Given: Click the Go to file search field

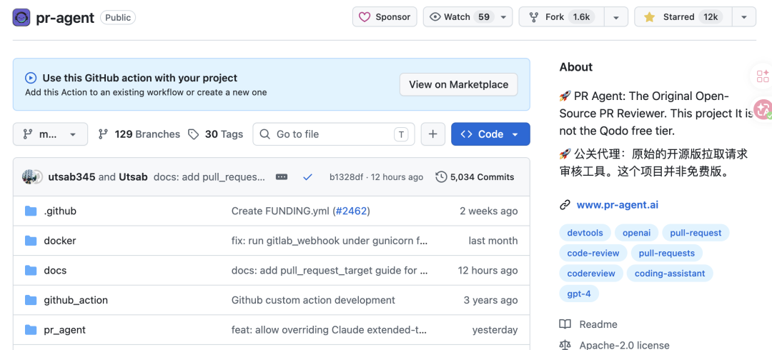Looking at the screenshot, I should coord(334,134).
